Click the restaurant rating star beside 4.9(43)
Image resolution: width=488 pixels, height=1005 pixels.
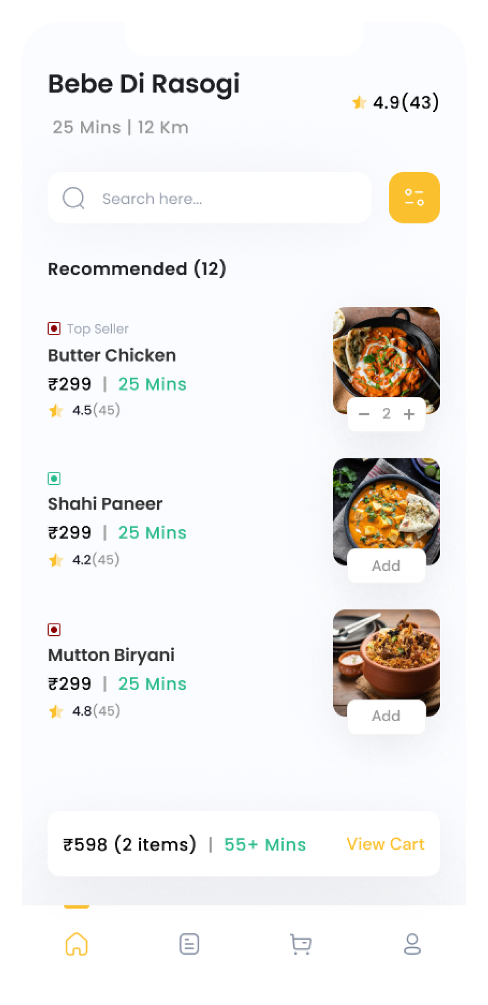[x=359, y=102]
